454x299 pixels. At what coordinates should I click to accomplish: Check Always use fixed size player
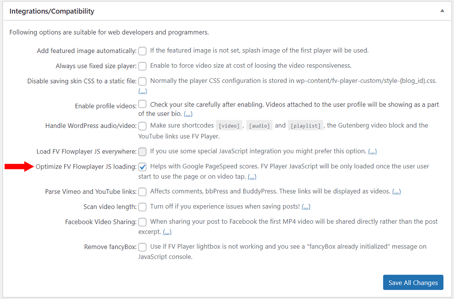[x=142, y=66]
